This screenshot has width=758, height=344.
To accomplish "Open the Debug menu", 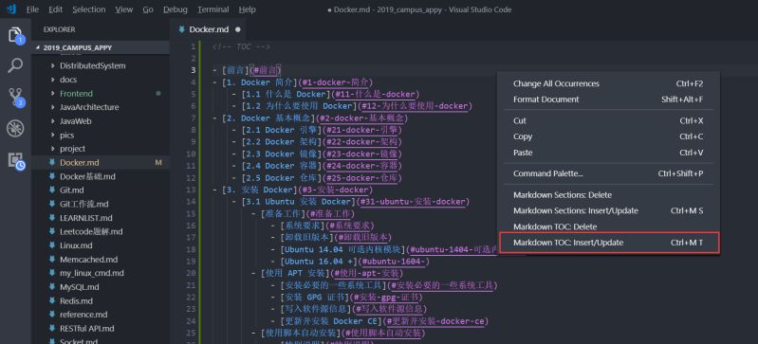I will point(175,9).
